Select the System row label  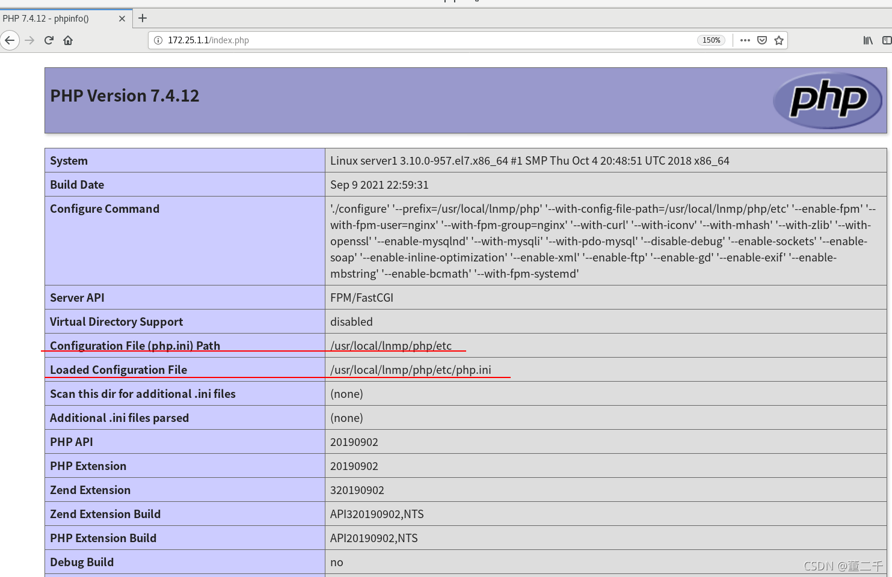point(69,160)
